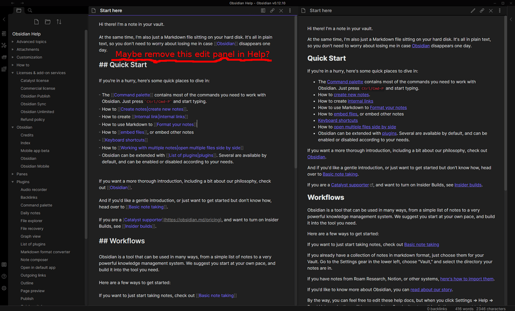Toggle reading view on the left pane
Screen dimensions: 515x311
point(263,10)
